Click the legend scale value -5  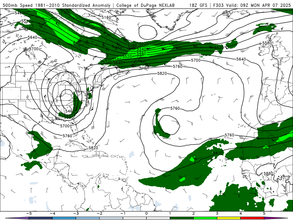[29, 213]
